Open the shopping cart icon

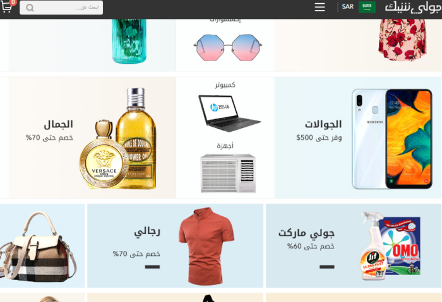(x=7, y=7)
